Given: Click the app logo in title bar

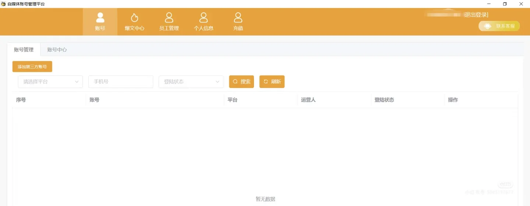Looking at the screenshot, I should pyautogui.click(x=3, y=4).
